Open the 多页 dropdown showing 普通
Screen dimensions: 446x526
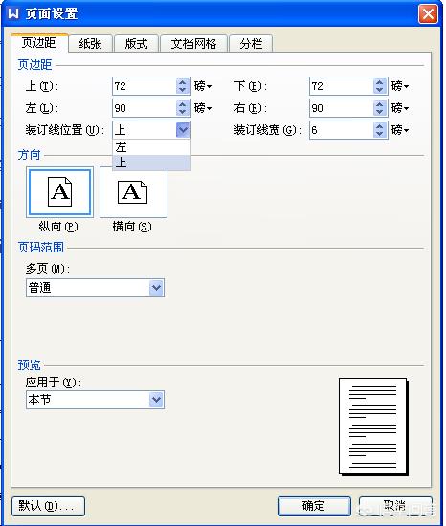pos(95,288)
